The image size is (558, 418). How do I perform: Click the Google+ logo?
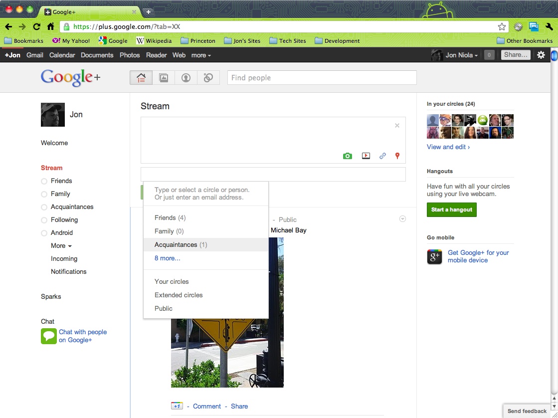point(70,78)
